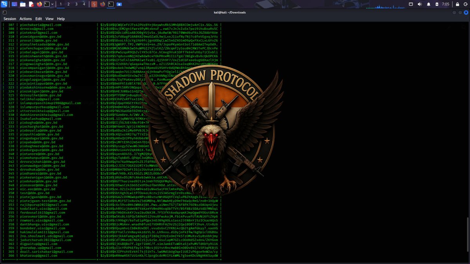Open the View menu
The height and width of the screenshot is (264, 470).
pyautogui.click(x=49, y=19)
